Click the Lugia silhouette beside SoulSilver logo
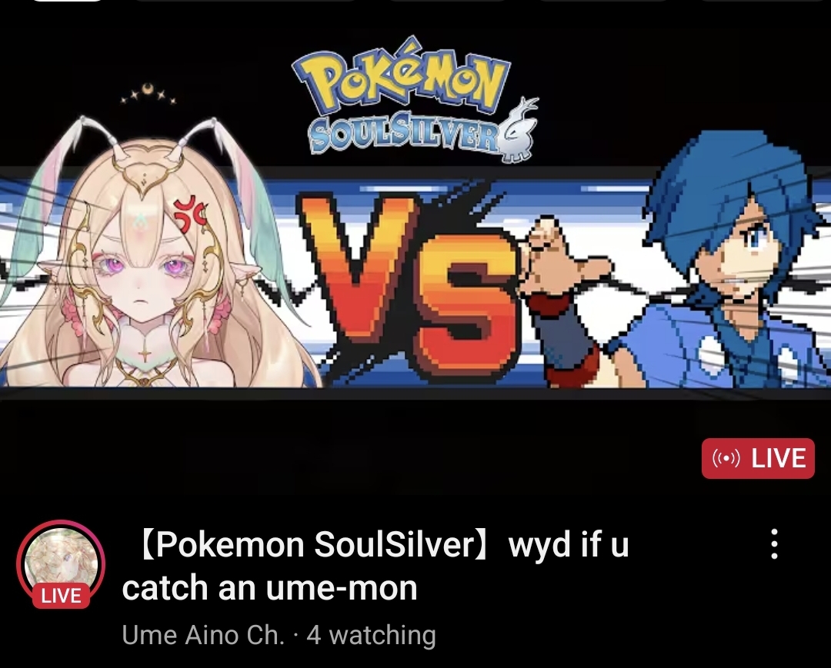Viewport: 831px width, 668px height. pyautogui.click(x=519, y=130)
